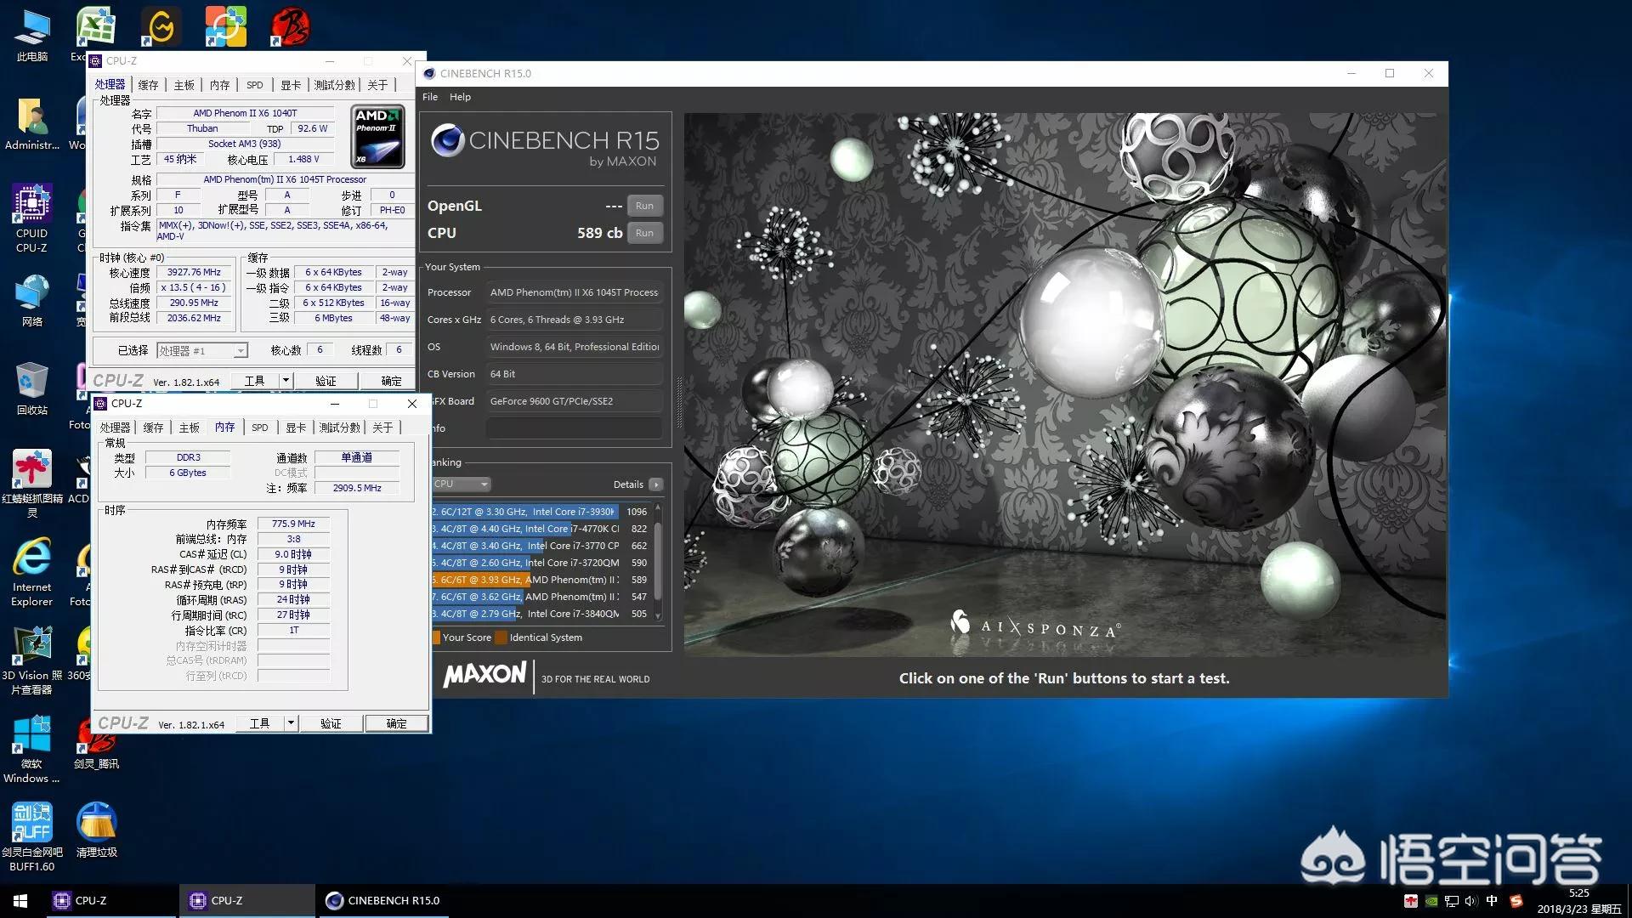
Task: Click 工具 button in bottom CPU-Z
Action: coord(259,723)
